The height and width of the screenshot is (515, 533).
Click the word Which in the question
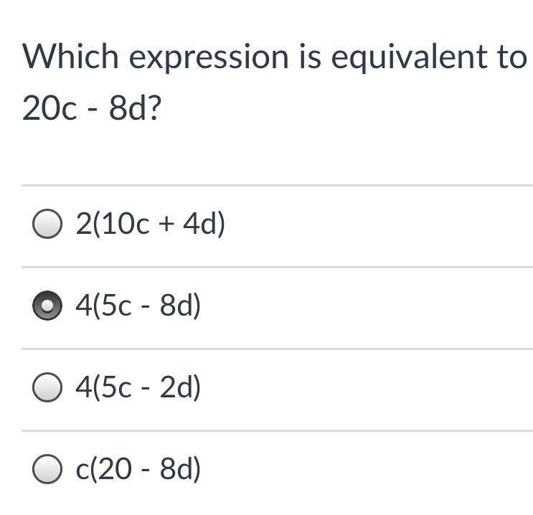coord(70,56)
